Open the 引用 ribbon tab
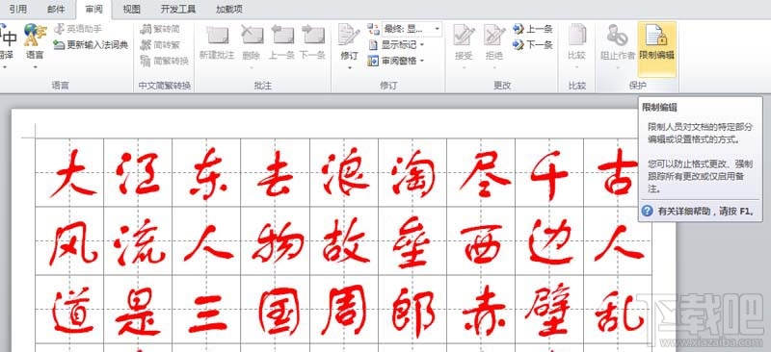The image size is (771, 352). 17,9
